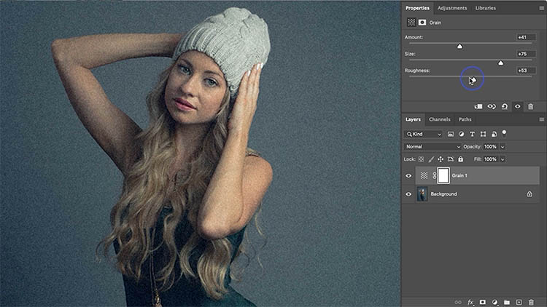547x307 pixels.
Task: Add a layer mask from Layers footer
Action: pos(483,301)
